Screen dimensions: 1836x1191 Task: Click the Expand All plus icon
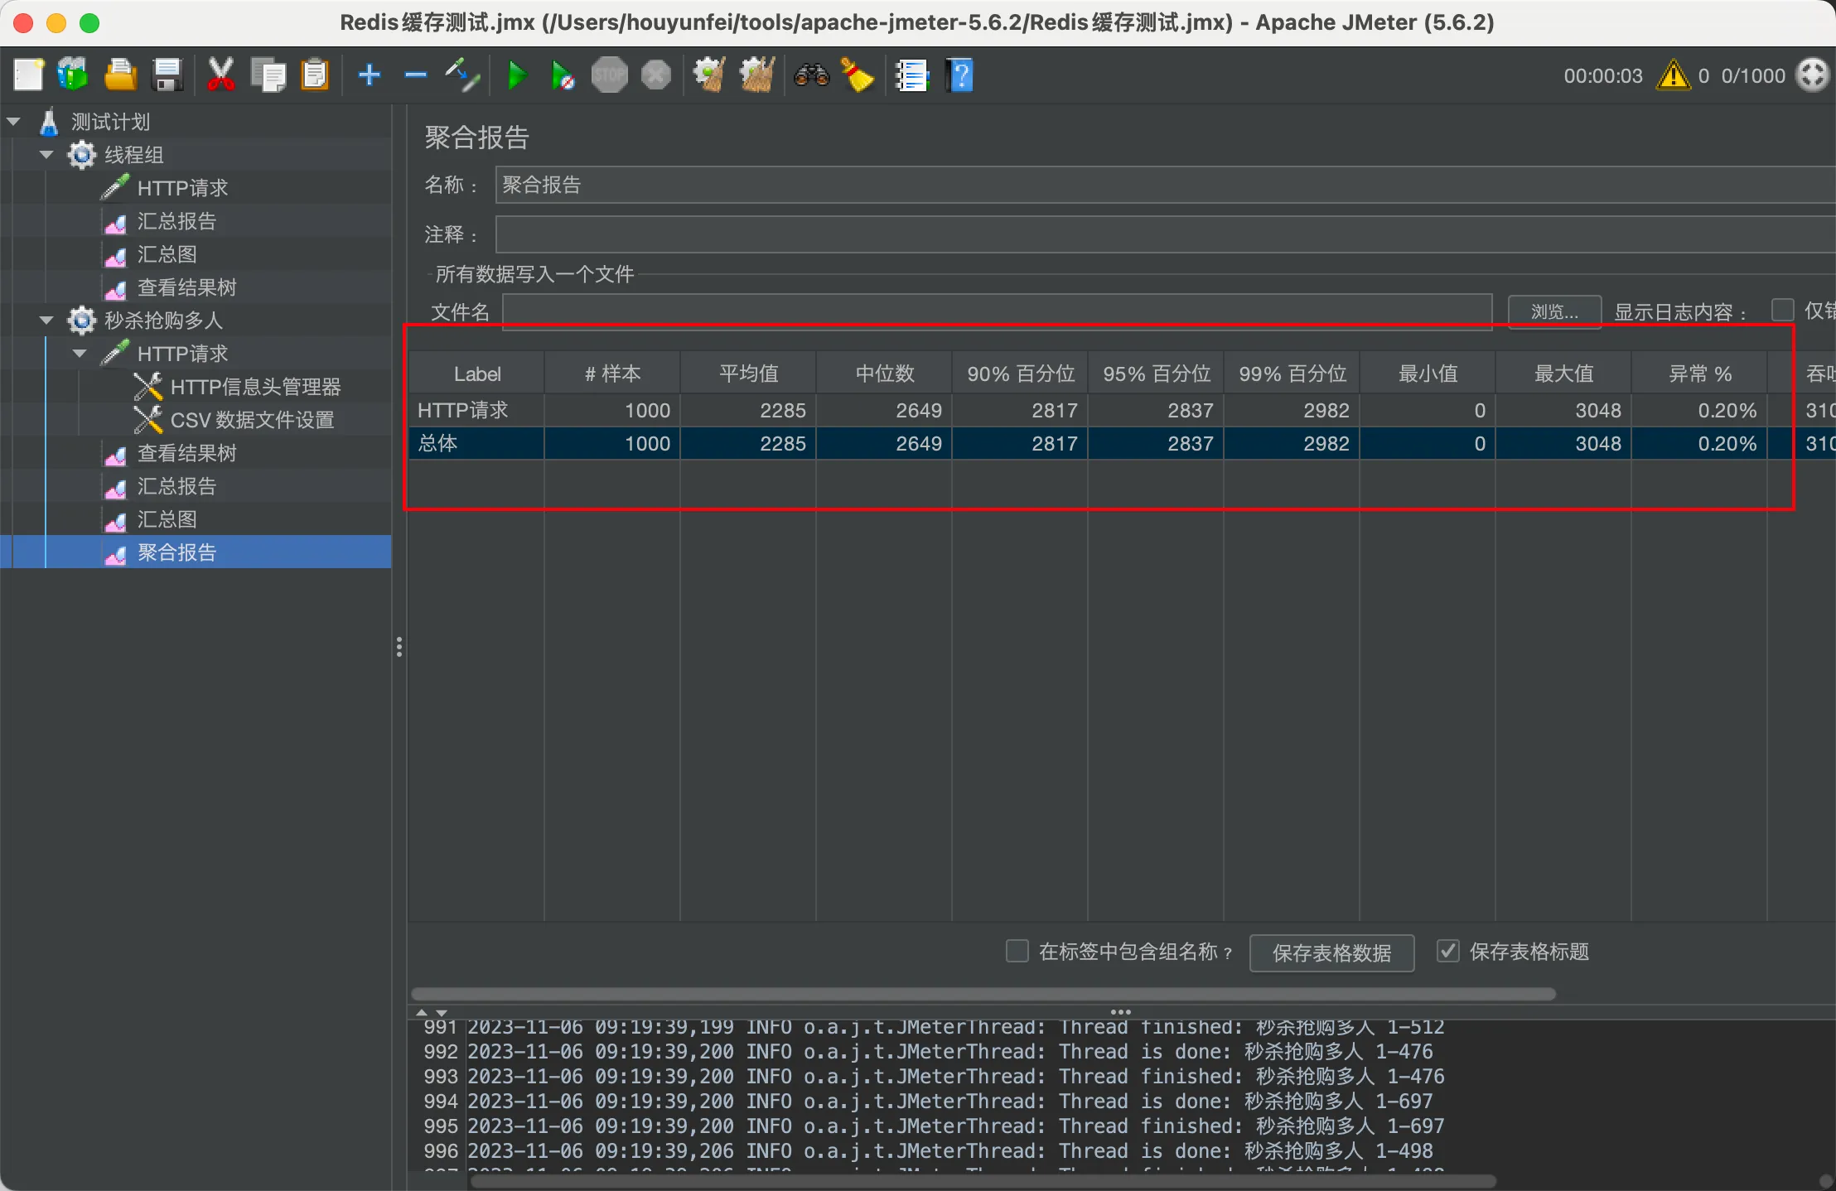(x=369, y=75)
